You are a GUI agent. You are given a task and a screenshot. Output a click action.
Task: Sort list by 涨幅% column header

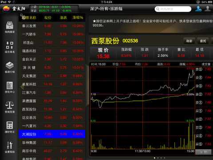78,18
